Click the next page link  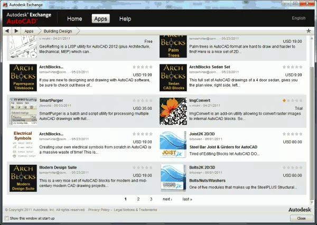[167, 199]
